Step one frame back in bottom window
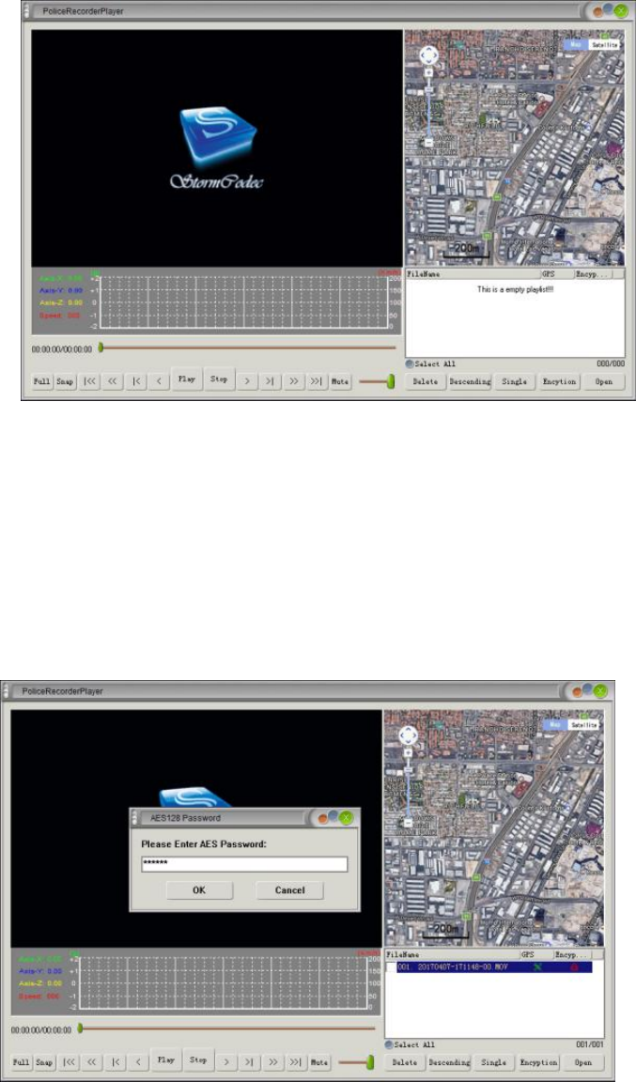Image resolution: width=636 pixels, height=1082 pixels. pos(138,1062)
